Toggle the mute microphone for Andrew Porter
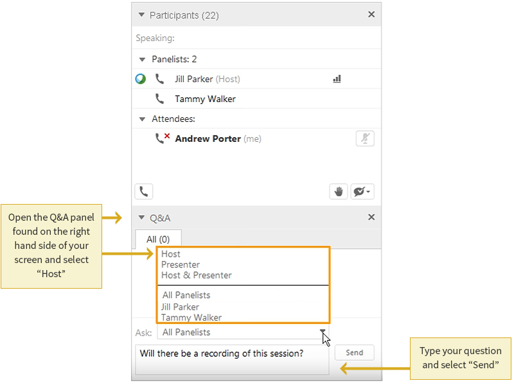Viewport: 514px width, 383px height. pyautogui.click(x=365, y=139)
